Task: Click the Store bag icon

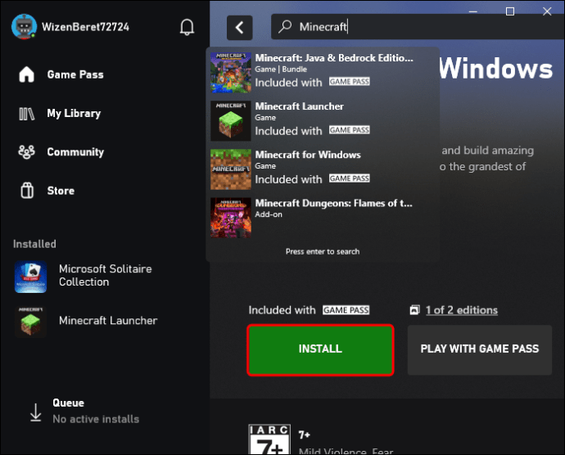Action: [27, 190]
